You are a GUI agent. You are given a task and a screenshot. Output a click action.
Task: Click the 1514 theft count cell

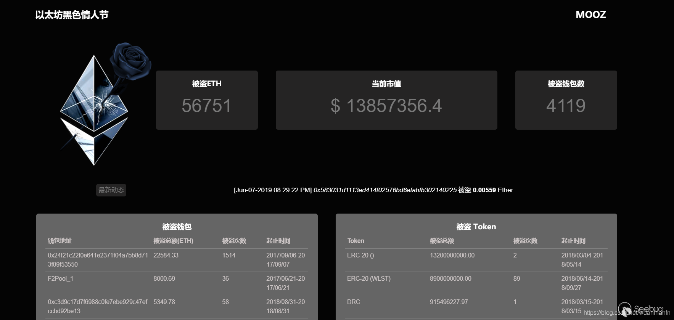click(x=229, y=255)
